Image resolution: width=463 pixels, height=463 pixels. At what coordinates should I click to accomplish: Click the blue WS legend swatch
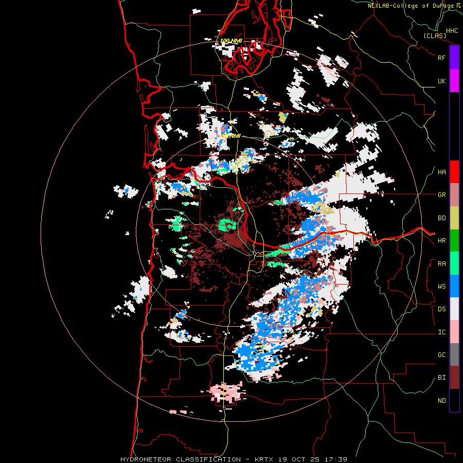454,286
